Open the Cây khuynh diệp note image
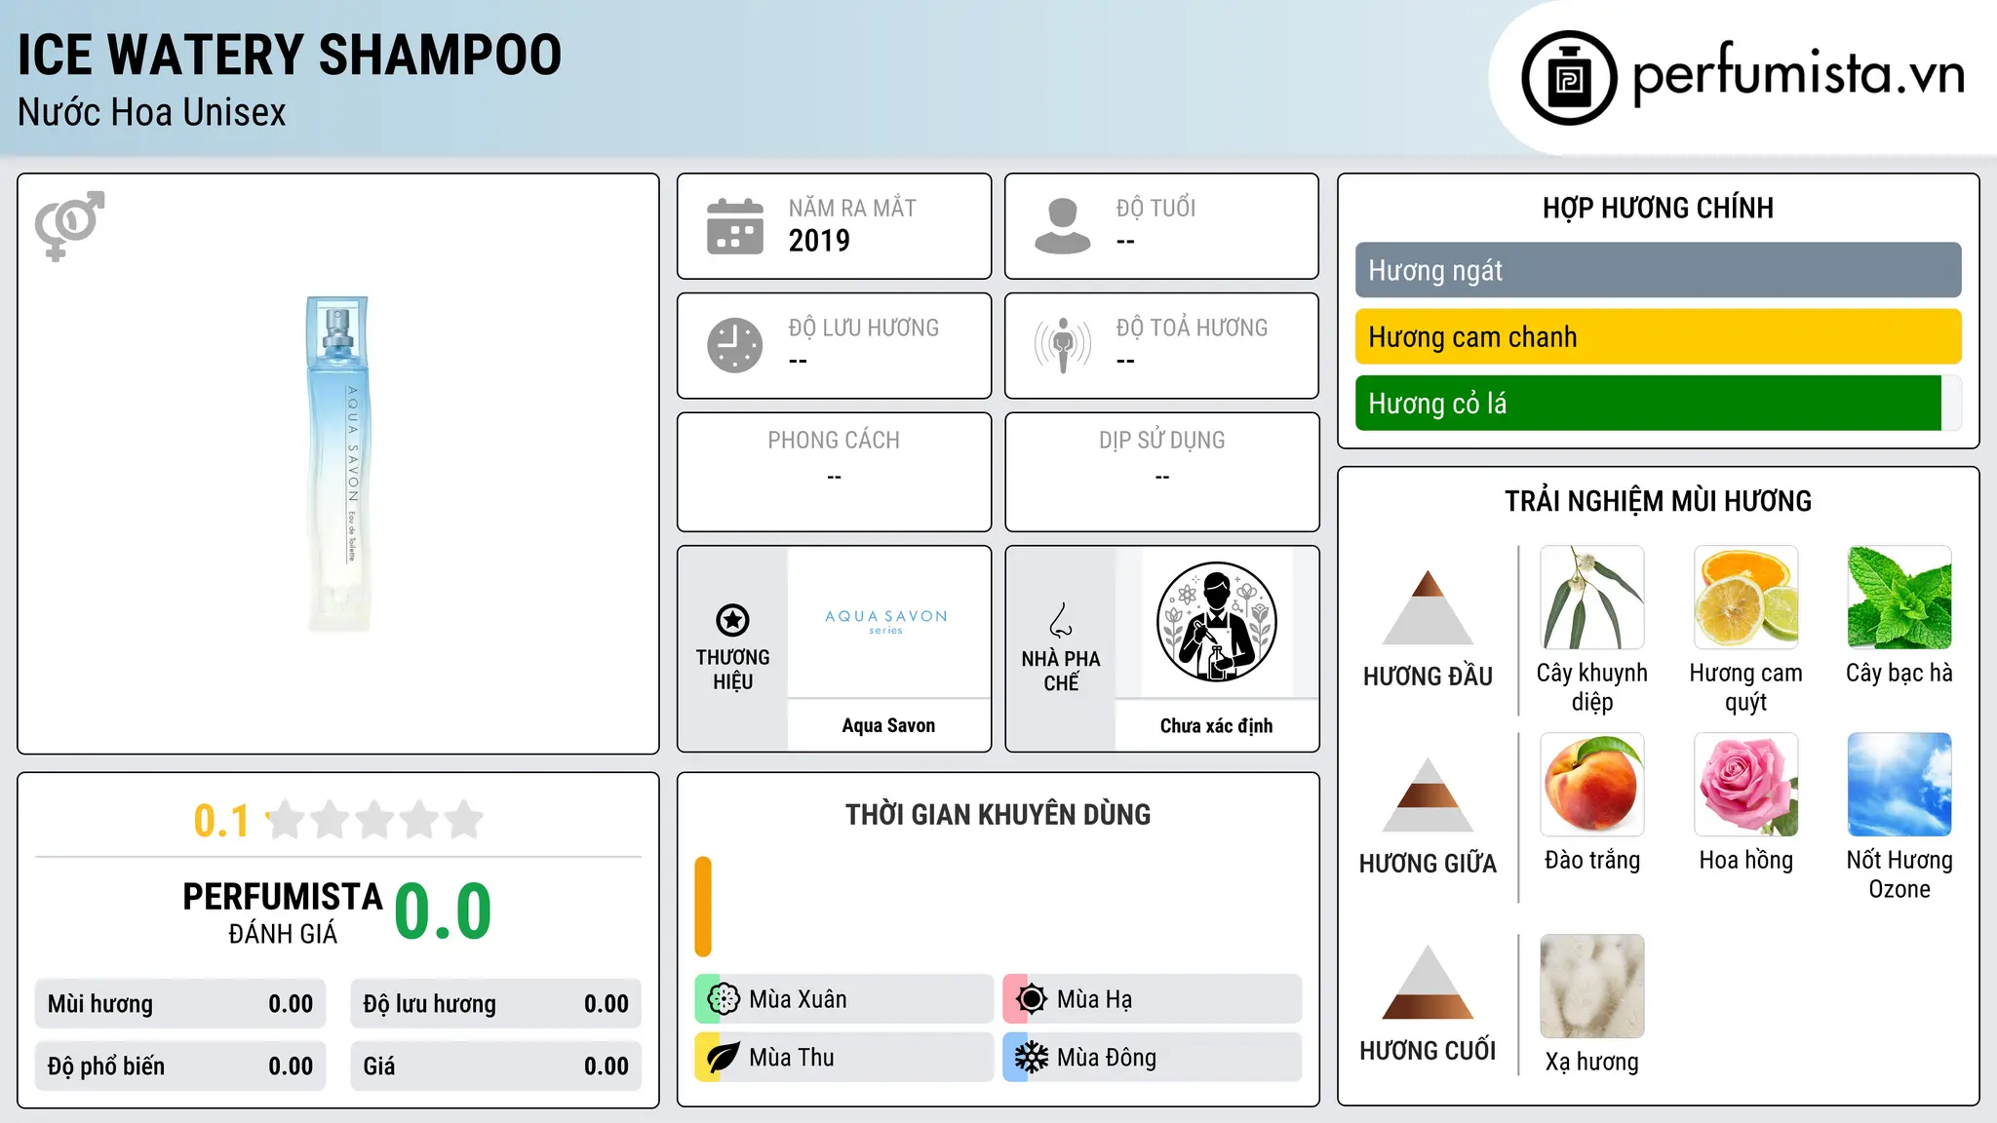Image resolution: width=1997 pixels, height=1123 pixels. (x=1592, y=598)
